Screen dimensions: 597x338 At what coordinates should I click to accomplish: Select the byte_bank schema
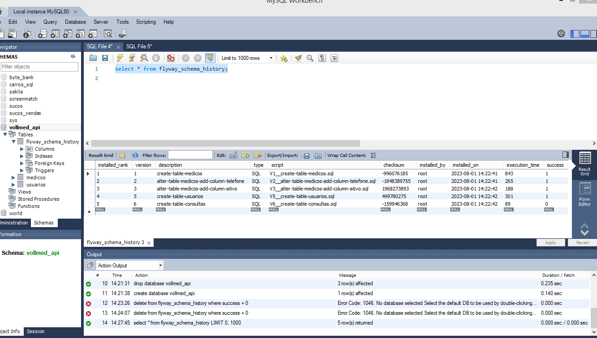(x=21, y=77)
